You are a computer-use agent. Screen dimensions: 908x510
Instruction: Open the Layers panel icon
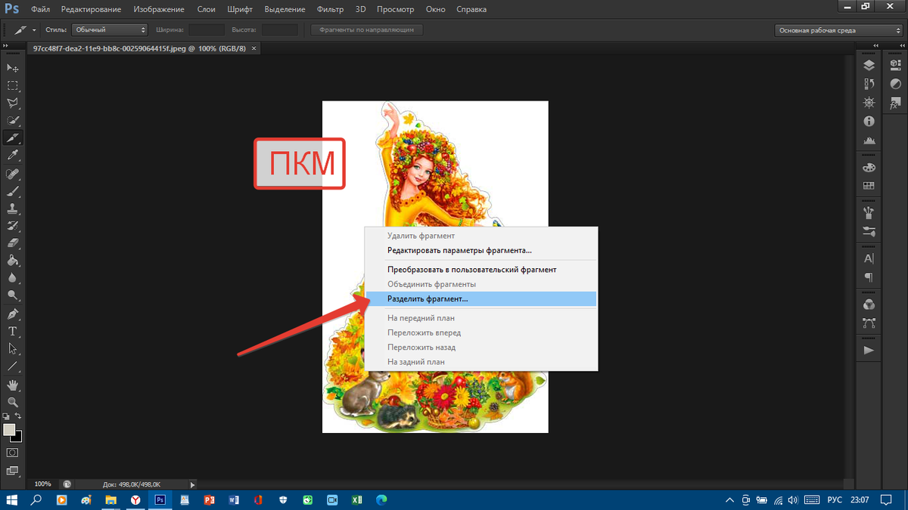(x=869, y=66)
